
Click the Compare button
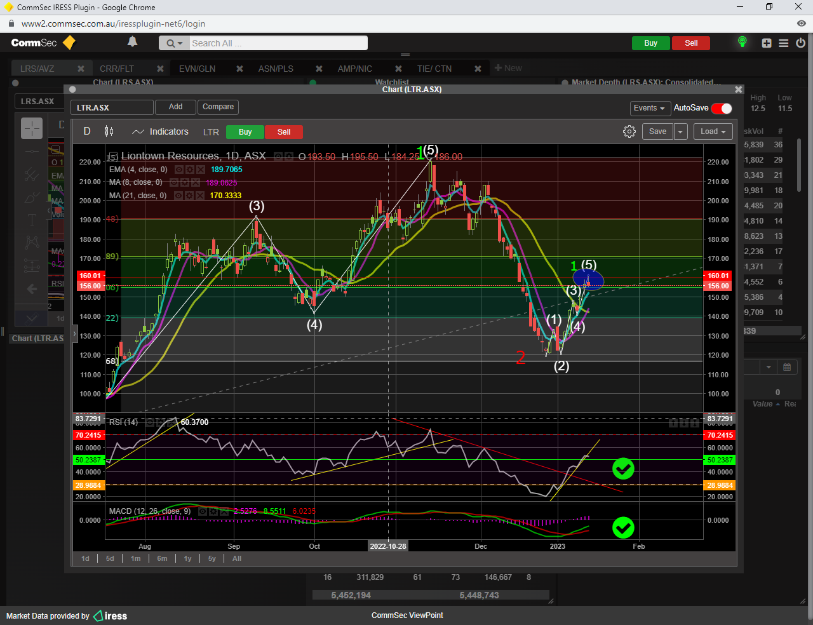point(218,107)
